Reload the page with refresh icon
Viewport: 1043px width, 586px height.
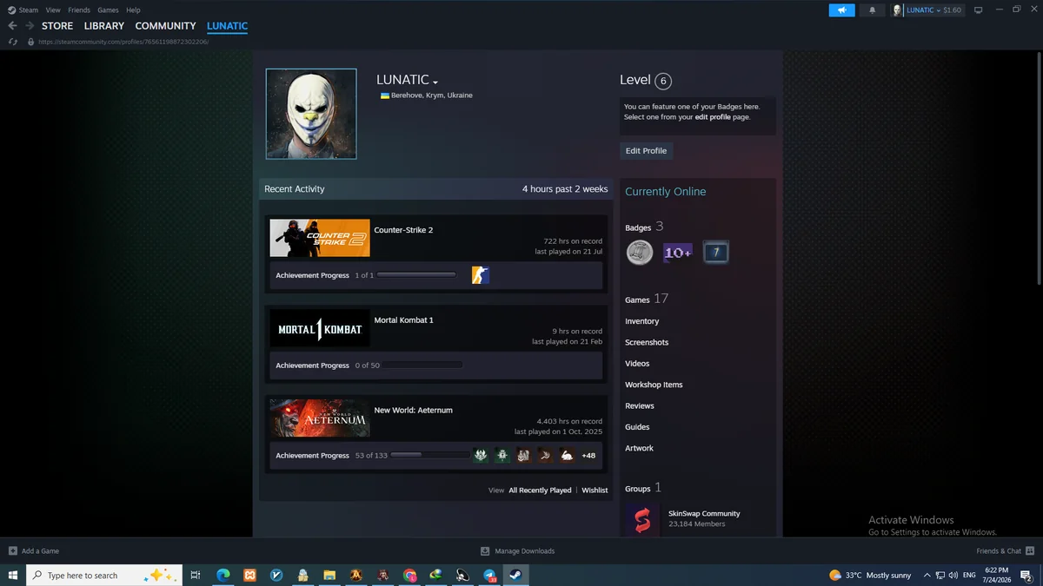(12, 42)
